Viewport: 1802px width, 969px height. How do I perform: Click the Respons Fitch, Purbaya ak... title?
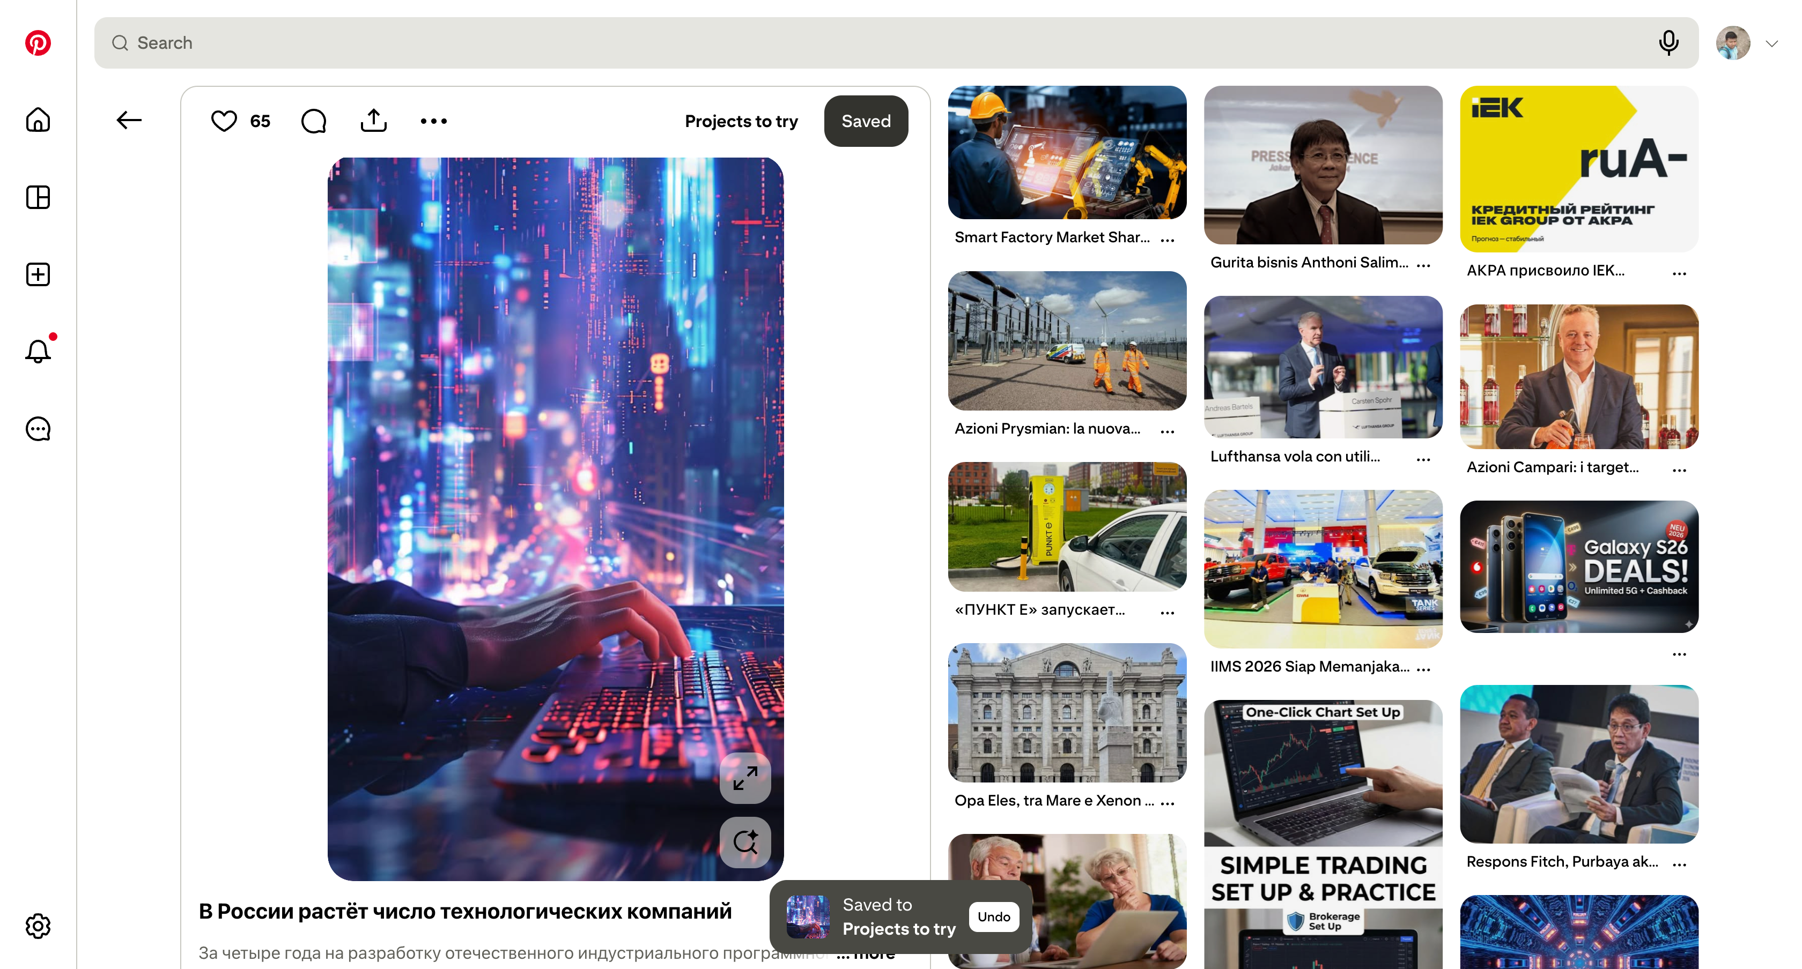(1562, 861)
